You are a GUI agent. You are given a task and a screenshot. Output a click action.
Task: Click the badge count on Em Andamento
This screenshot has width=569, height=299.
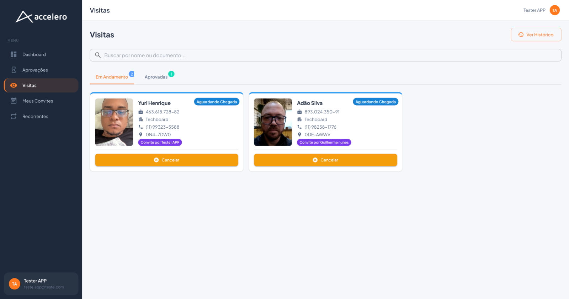[x=132, y=74]
